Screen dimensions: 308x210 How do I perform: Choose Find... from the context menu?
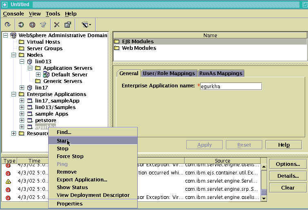93,132
